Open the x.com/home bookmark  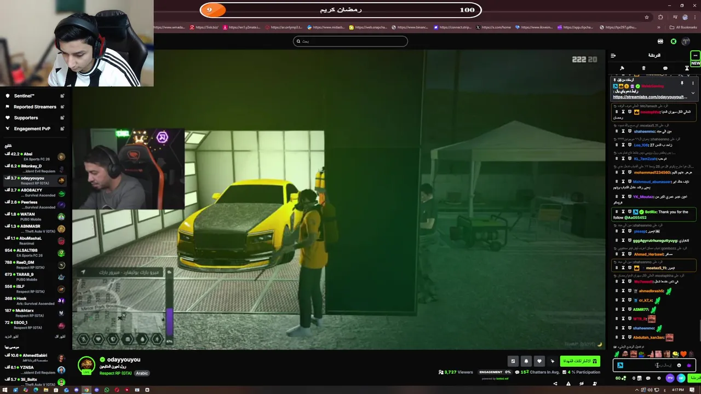[494, 27]
